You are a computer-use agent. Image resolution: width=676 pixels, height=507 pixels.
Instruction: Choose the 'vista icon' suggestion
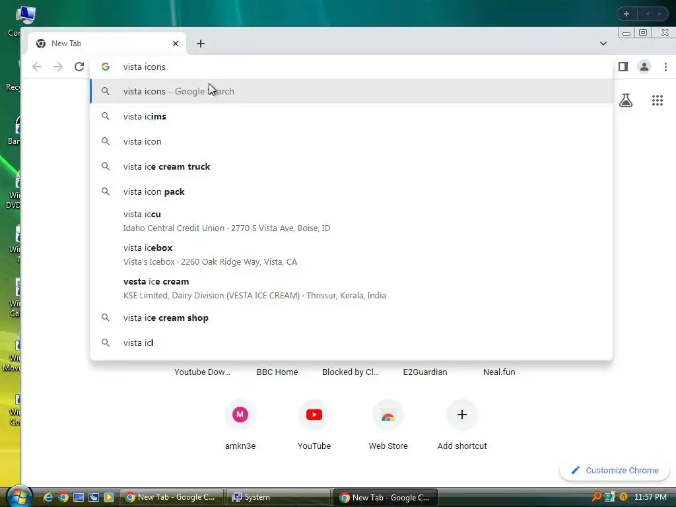[351, 141]
